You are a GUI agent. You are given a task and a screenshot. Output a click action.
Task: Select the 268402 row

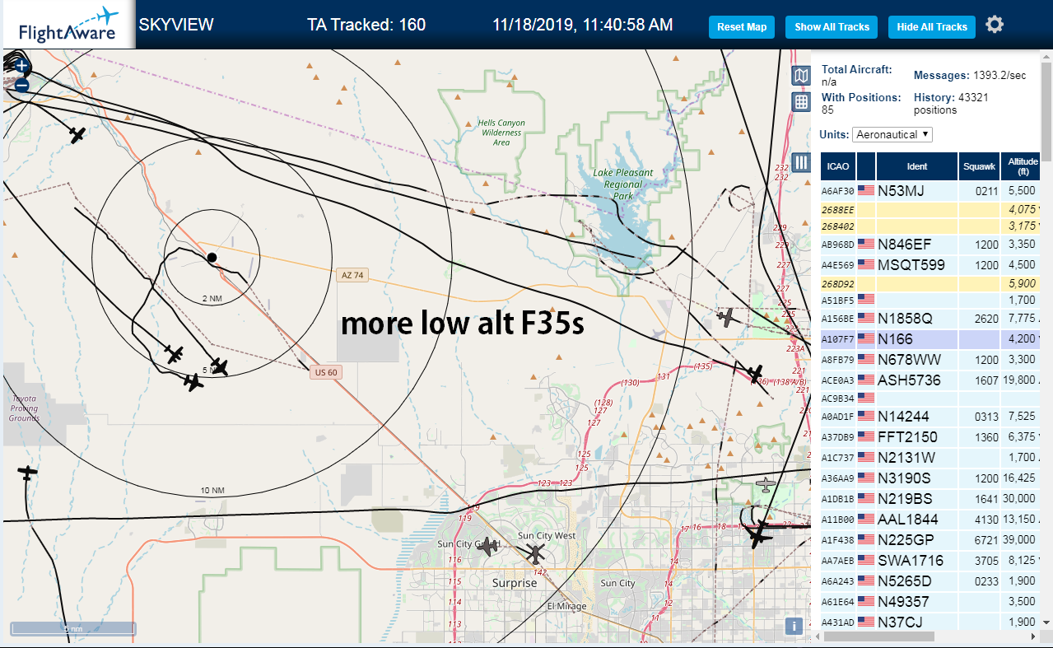click(930, 226)
